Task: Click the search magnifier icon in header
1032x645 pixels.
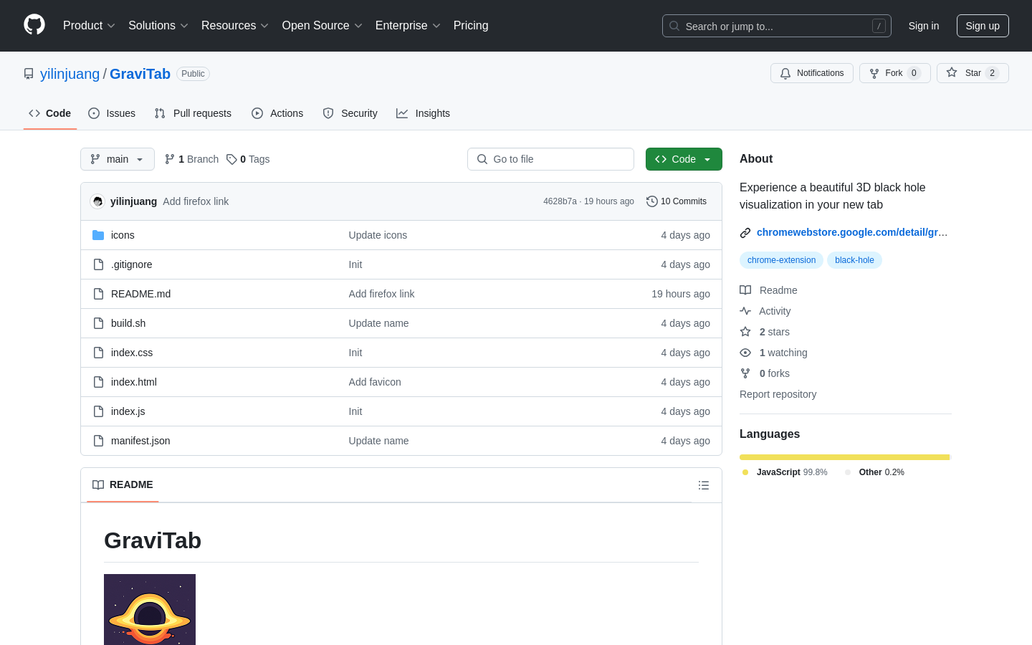Action: (x=674, y=26)
